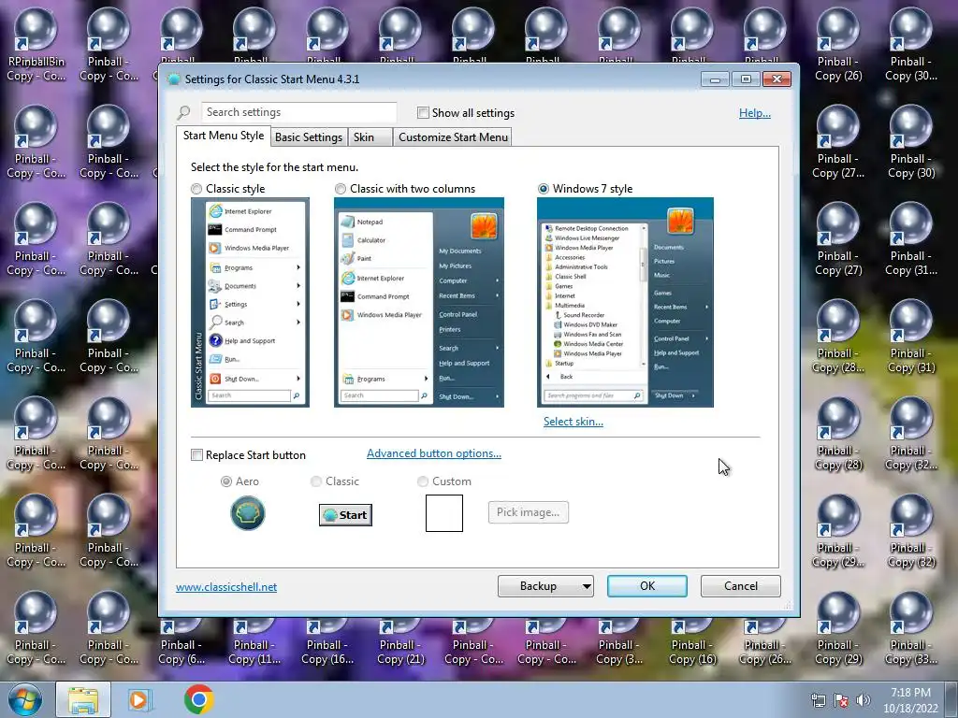Click the empty Custom button image box
Image resolution: width=958 pixels, height=718 pixels.
[444, 513]
